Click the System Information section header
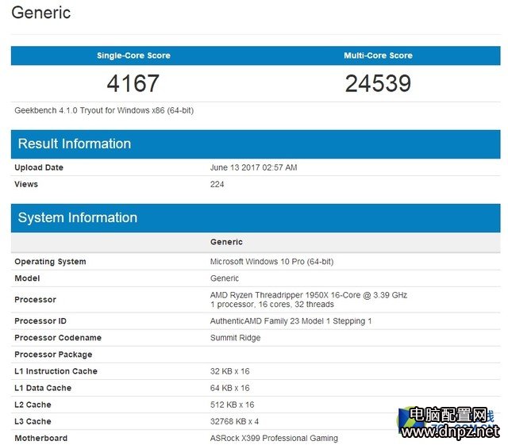The height and width of the screenshot is (445, 508). 78,217
